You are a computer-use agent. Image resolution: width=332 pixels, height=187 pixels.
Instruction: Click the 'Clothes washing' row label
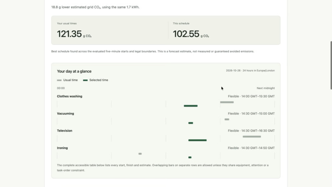pos(70,96)
